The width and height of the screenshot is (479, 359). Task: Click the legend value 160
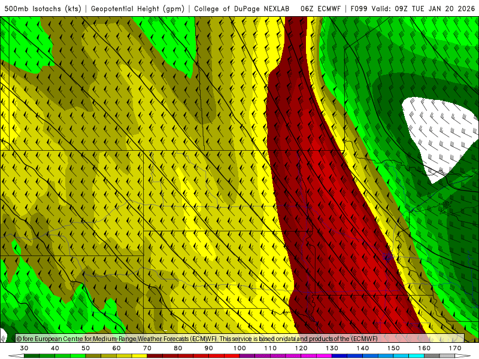(425, 348)
